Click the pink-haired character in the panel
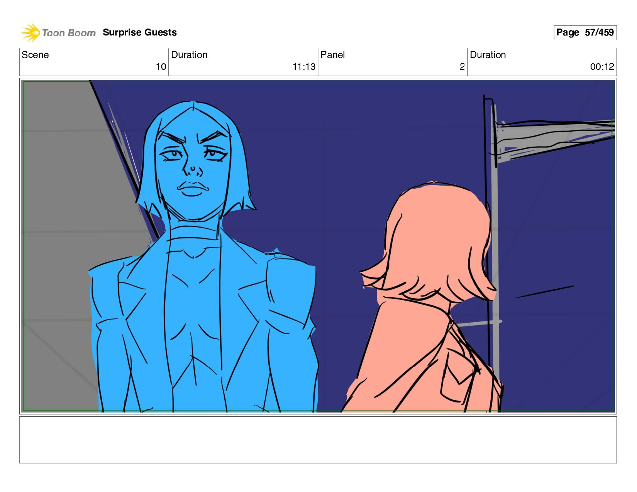The width and height of the screenshot is (637, 492). tap(423, 297)
